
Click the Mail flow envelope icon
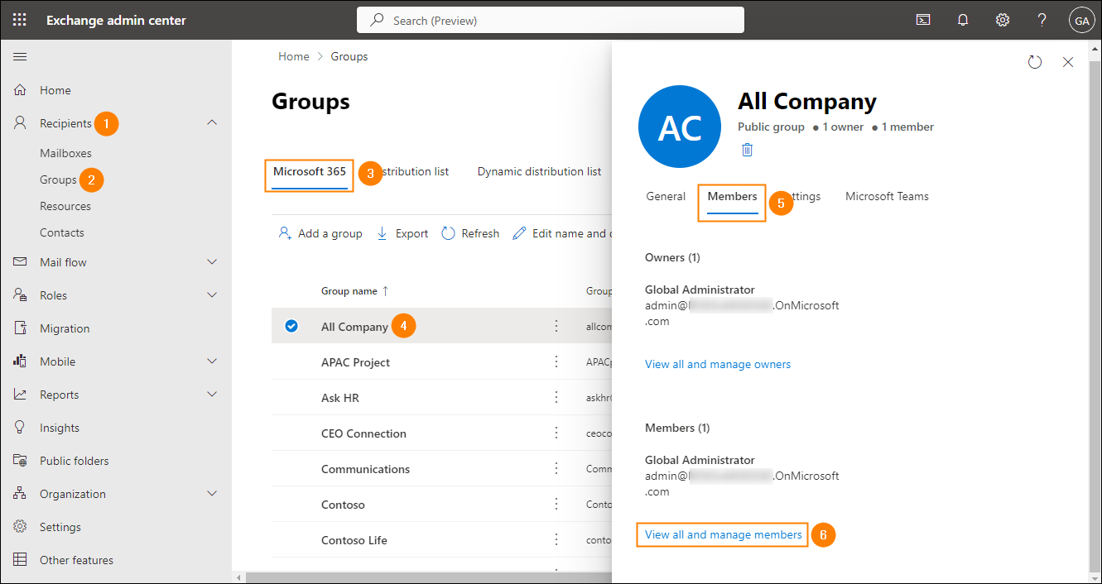tap(21, 262)
